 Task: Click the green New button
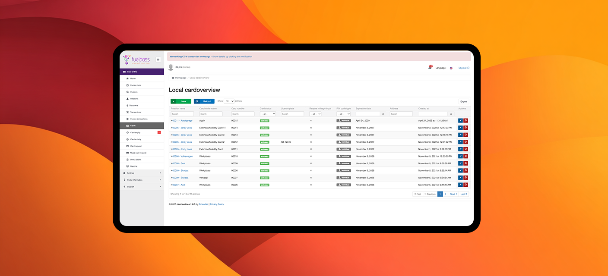[x=180, y=101]
